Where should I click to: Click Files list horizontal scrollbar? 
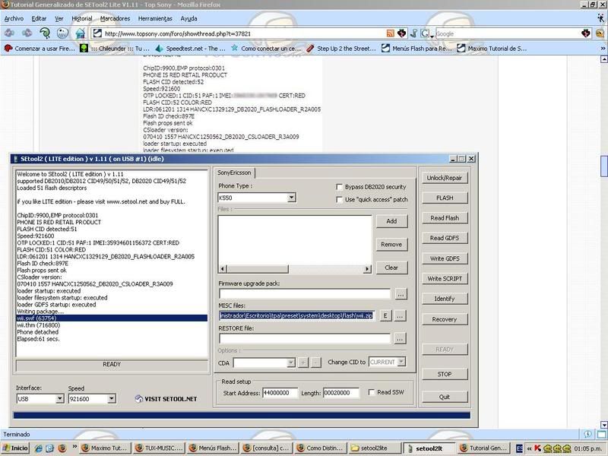click(x=295, y=269)
